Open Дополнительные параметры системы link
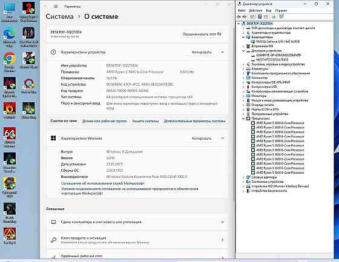This screenshot has width=339, height=262. (x=194, y=121)
